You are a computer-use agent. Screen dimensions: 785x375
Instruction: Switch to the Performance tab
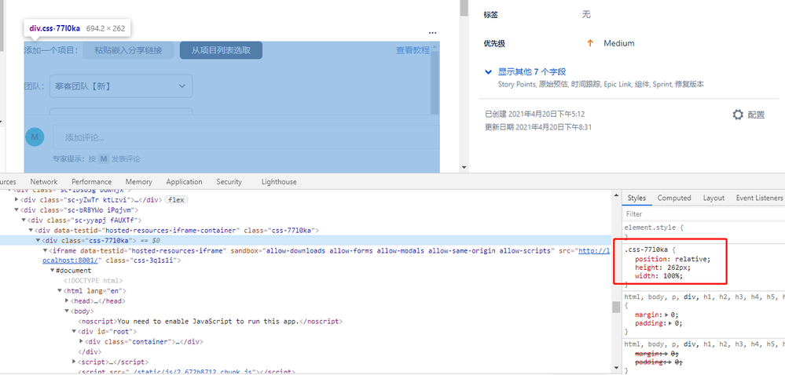tap(92, 182)
